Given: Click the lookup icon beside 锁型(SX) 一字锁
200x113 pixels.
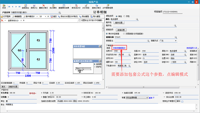Looking at the screenshot, I should (185, 62).
